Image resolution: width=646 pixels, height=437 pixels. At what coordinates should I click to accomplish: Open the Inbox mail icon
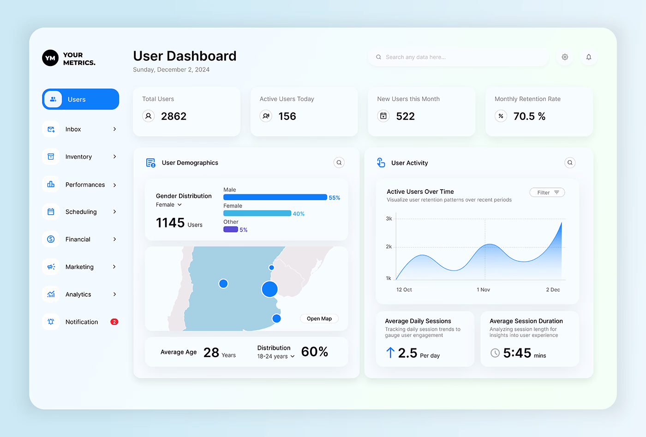tap(50, 129)
